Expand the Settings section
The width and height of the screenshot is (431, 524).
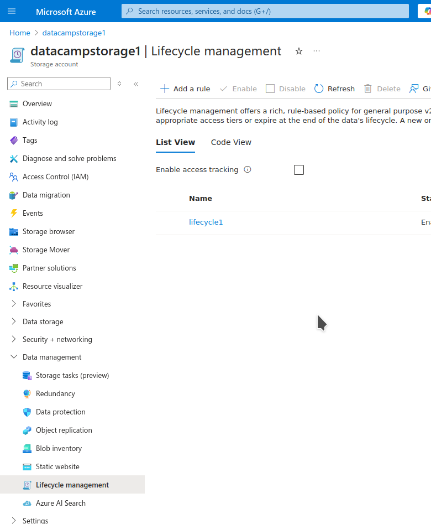tap(14, 520)
